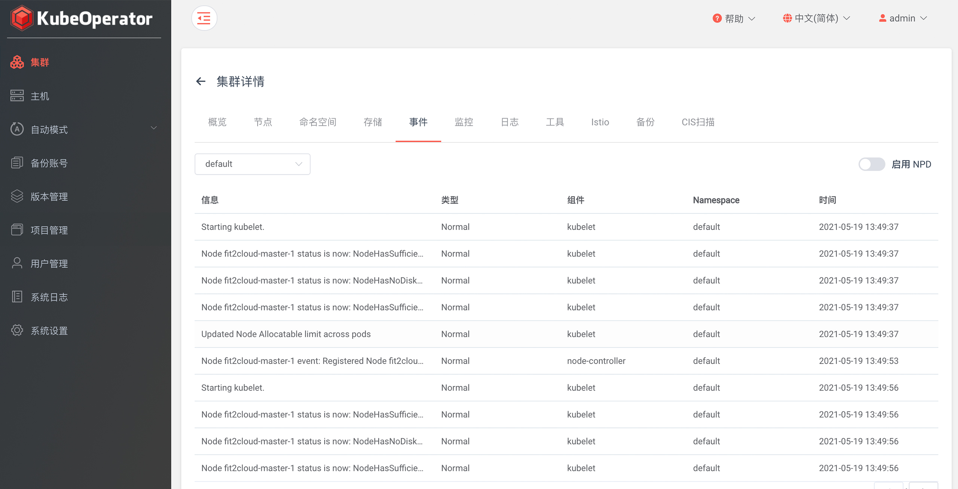
Task: Select the 事件 tab
Action: [x=418, y=122]
